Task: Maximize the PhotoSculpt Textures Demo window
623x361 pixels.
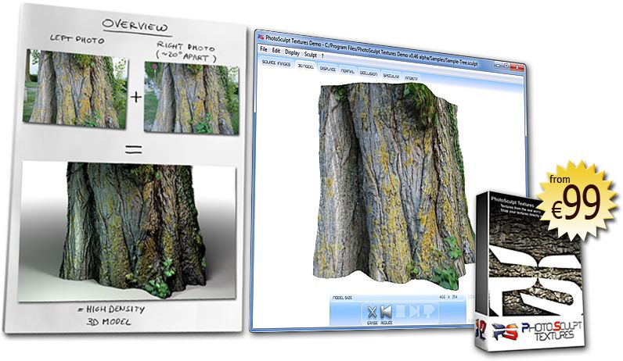Action: [506, 66]
